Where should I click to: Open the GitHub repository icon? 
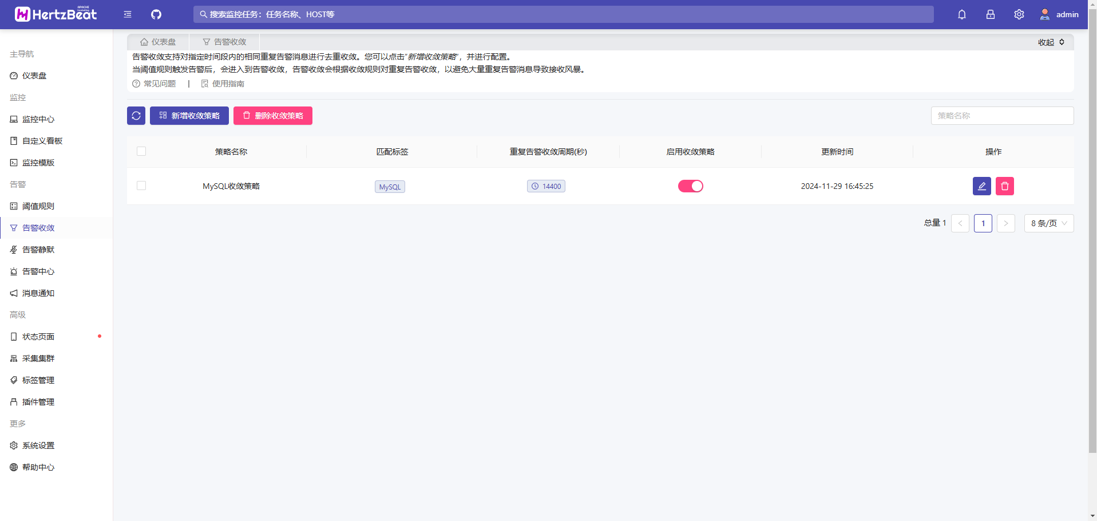(x=156, y=14)
